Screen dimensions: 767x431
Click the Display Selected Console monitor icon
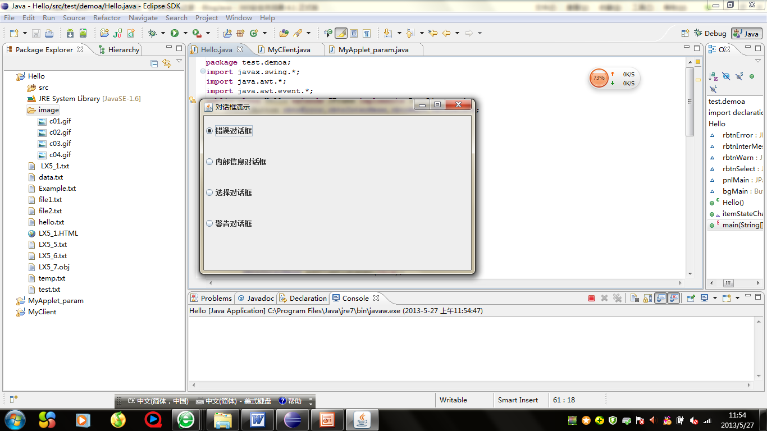pyautogui.click(x=704, y=298)
